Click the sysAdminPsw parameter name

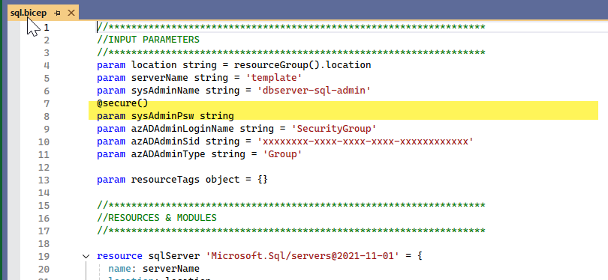[162, 116]
